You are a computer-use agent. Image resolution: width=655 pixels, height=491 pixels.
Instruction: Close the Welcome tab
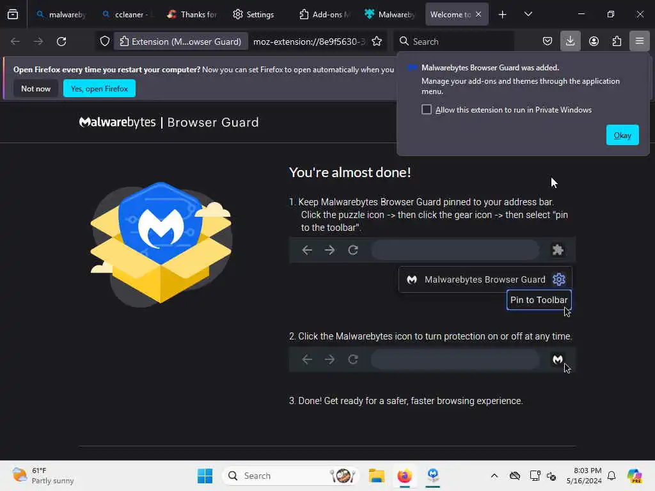pyautogui.click(x=478, y=14)
